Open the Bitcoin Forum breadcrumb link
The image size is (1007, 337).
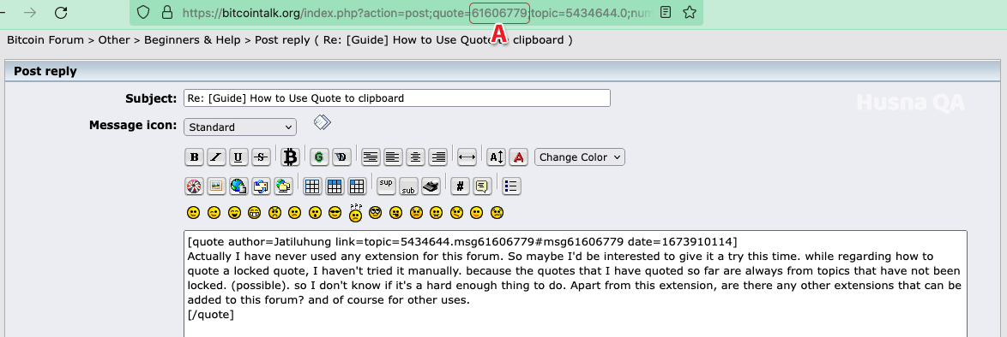[x=45, y=39]
